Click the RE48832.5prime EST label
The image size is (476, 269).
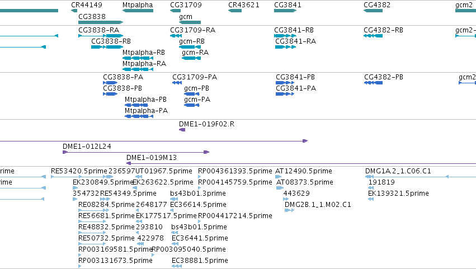coord(106,227)
